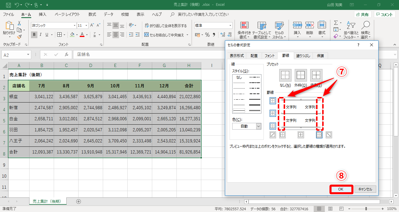This screenshot has width=399, height=212.
Task: Click the new sheet plus icon
Action: pyautogui.click(x=78, y=201)
